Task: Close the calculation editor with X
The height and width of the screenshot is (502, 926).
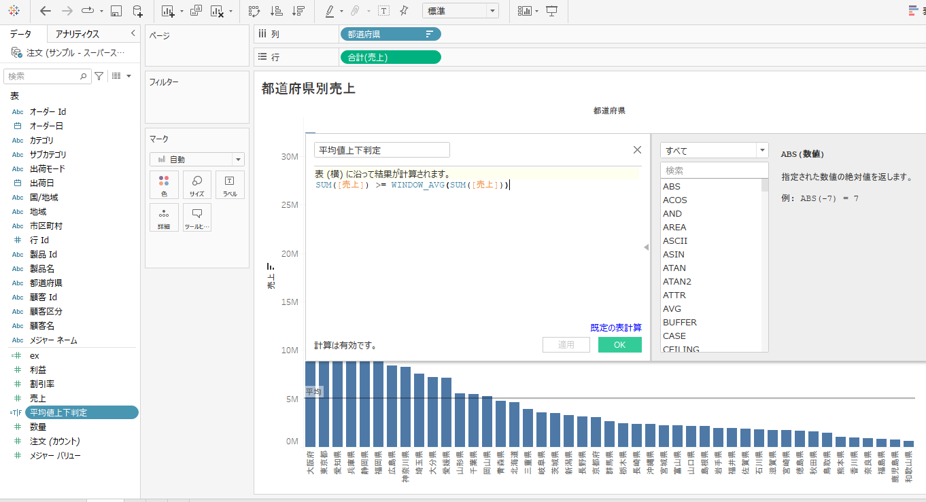Action: coord(637,150)
